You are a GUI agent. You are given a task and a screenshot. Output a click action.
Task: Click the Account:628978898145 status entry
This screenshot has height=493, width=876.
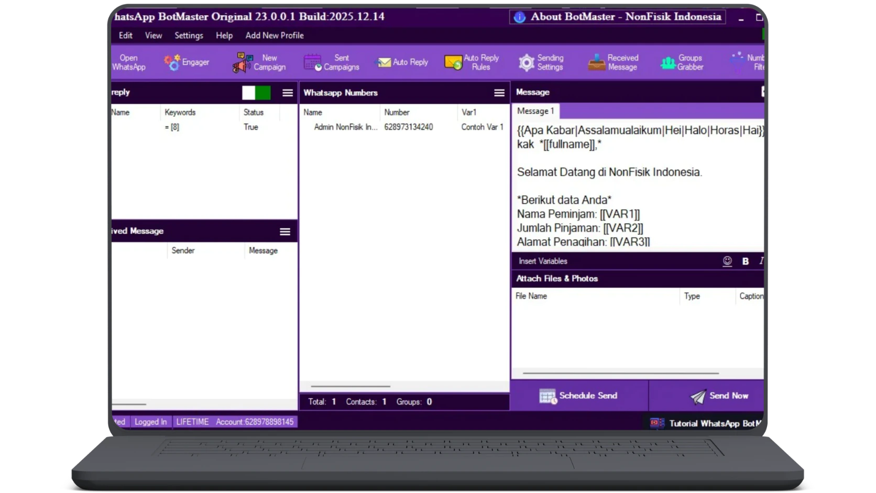click(255, 422)
